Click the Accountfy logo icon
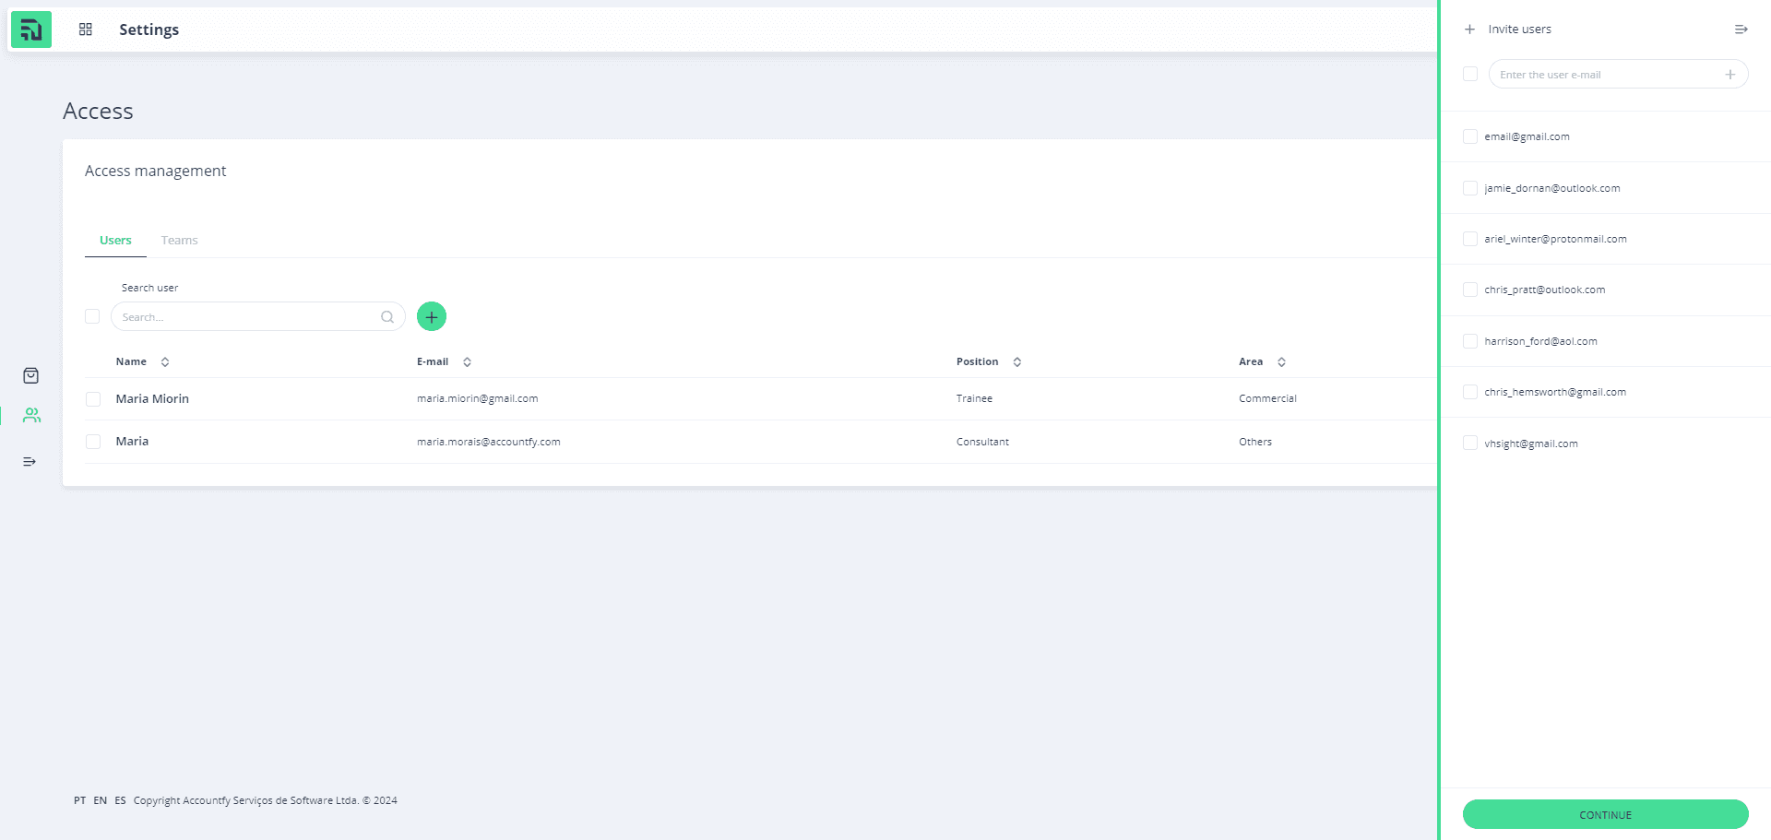The image size is (1771, 840). click(30, 30)
